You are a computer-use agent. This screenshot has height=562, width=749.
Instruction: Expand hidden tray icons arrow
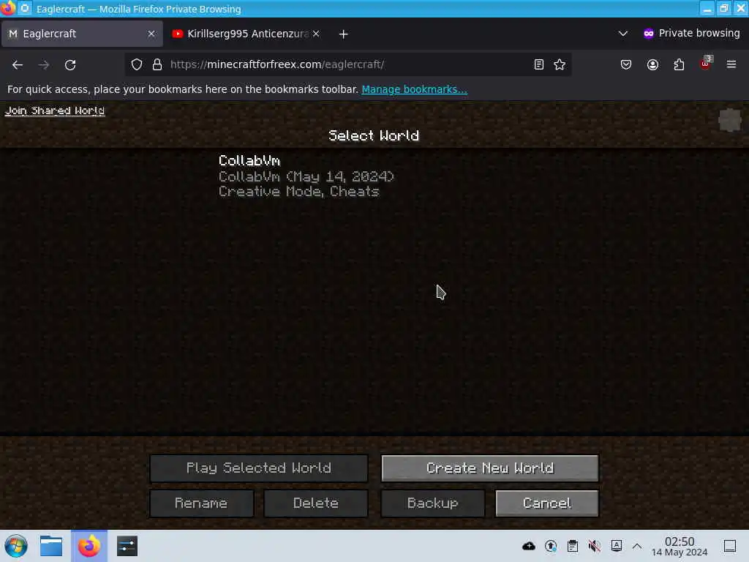[637, 546]
